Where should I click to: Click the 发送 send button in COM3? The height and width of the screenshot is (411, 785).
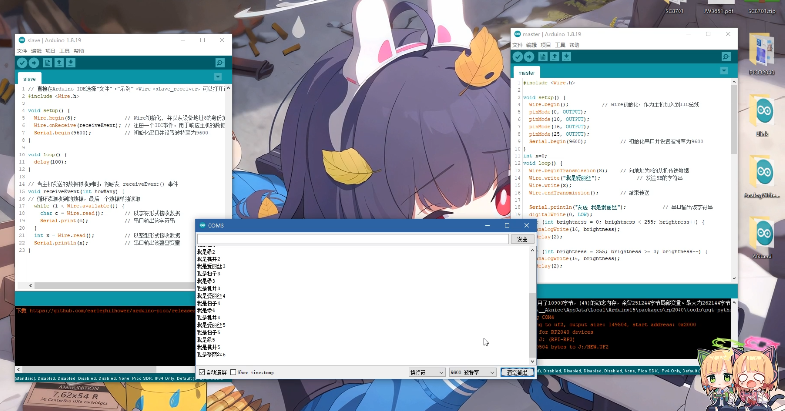pos(522,239)
